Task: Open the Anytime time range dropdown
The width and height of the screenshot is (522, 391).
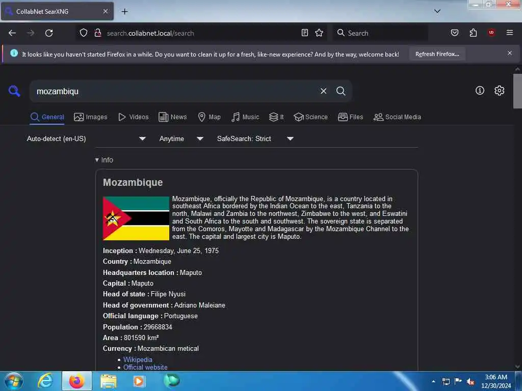Action: coord(181,138)
